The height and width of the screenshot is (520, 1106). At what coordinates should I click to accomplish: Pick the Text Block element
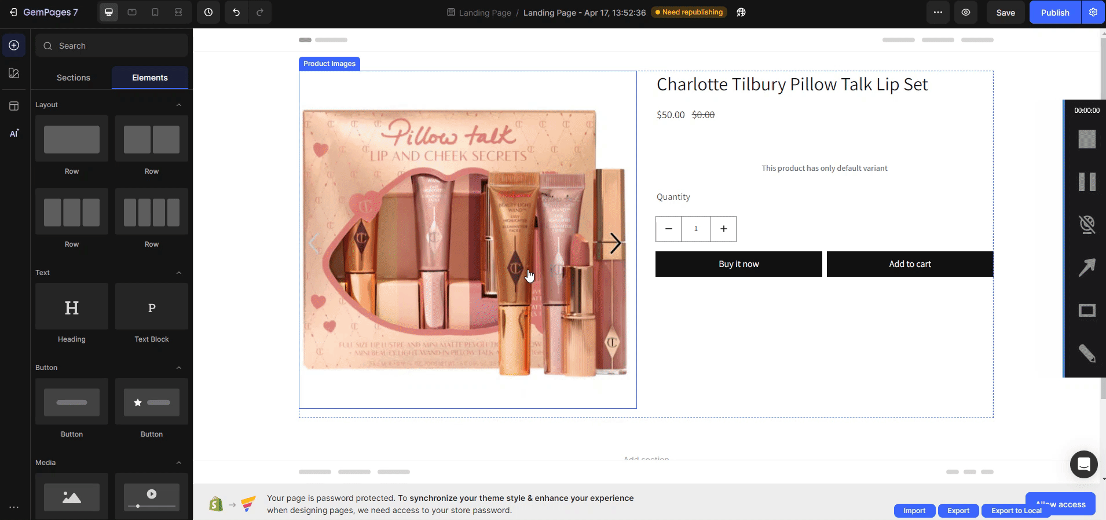pyautogui.click(x=152, y=307)
